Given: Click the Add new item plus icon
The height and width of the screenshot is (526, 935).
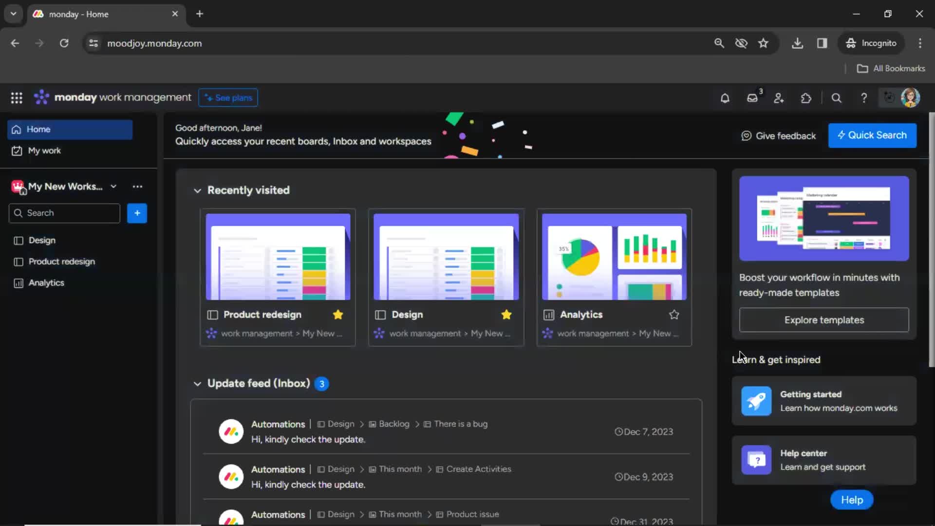Looking at the screenshot, I should (x=137, y=212).
